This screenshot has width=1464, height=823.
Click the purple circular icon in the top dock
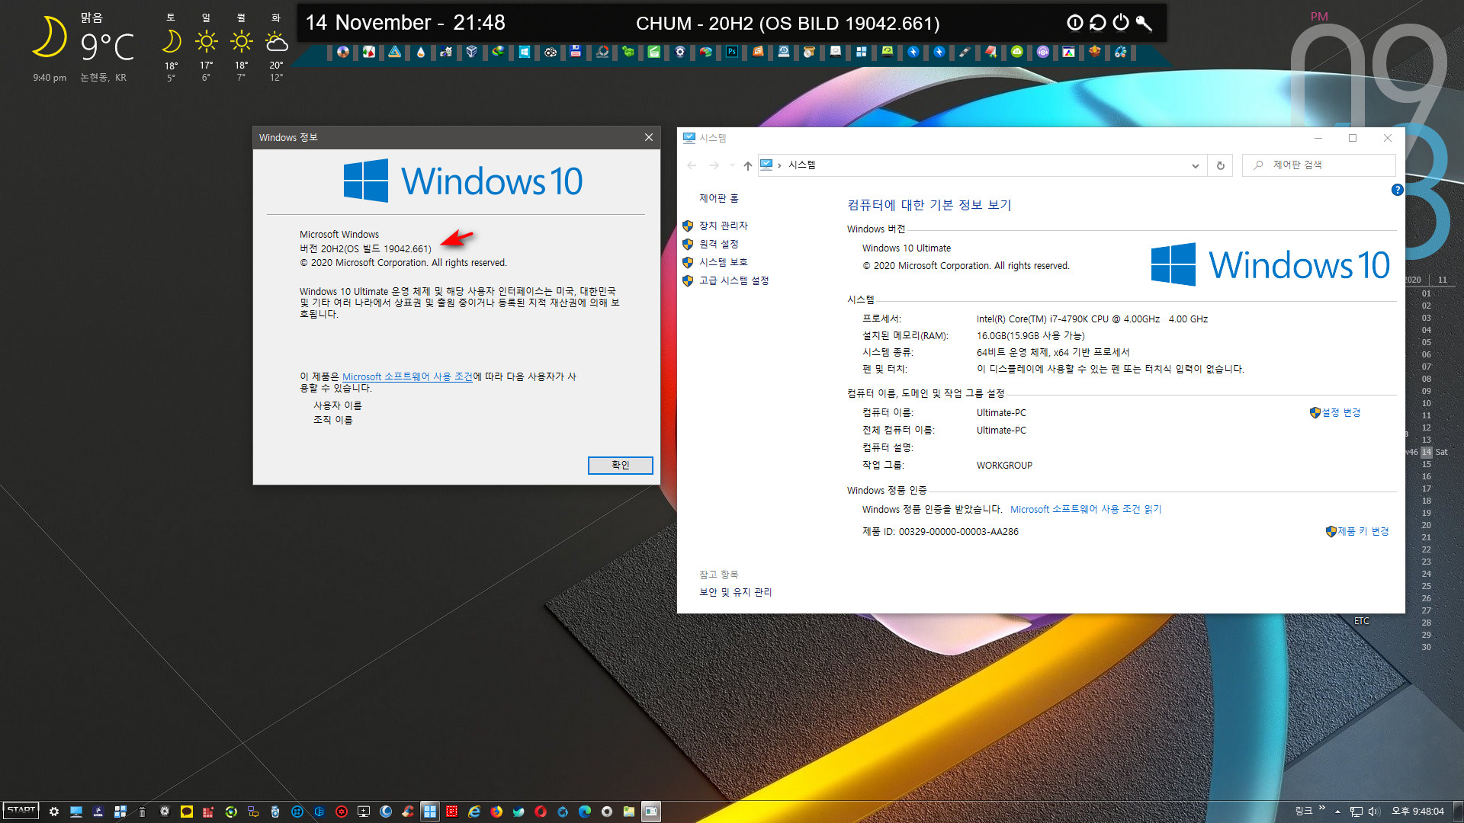tap(1042, 52)
